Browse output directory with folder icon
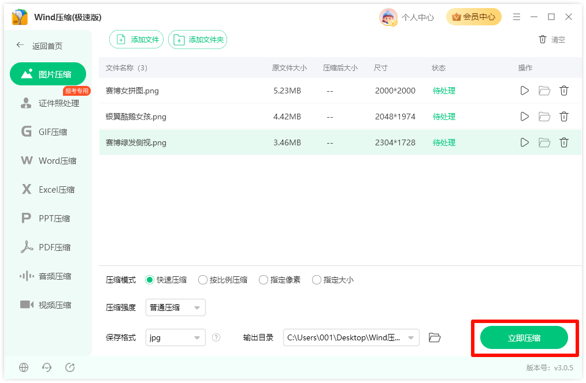 coord(434,337)
